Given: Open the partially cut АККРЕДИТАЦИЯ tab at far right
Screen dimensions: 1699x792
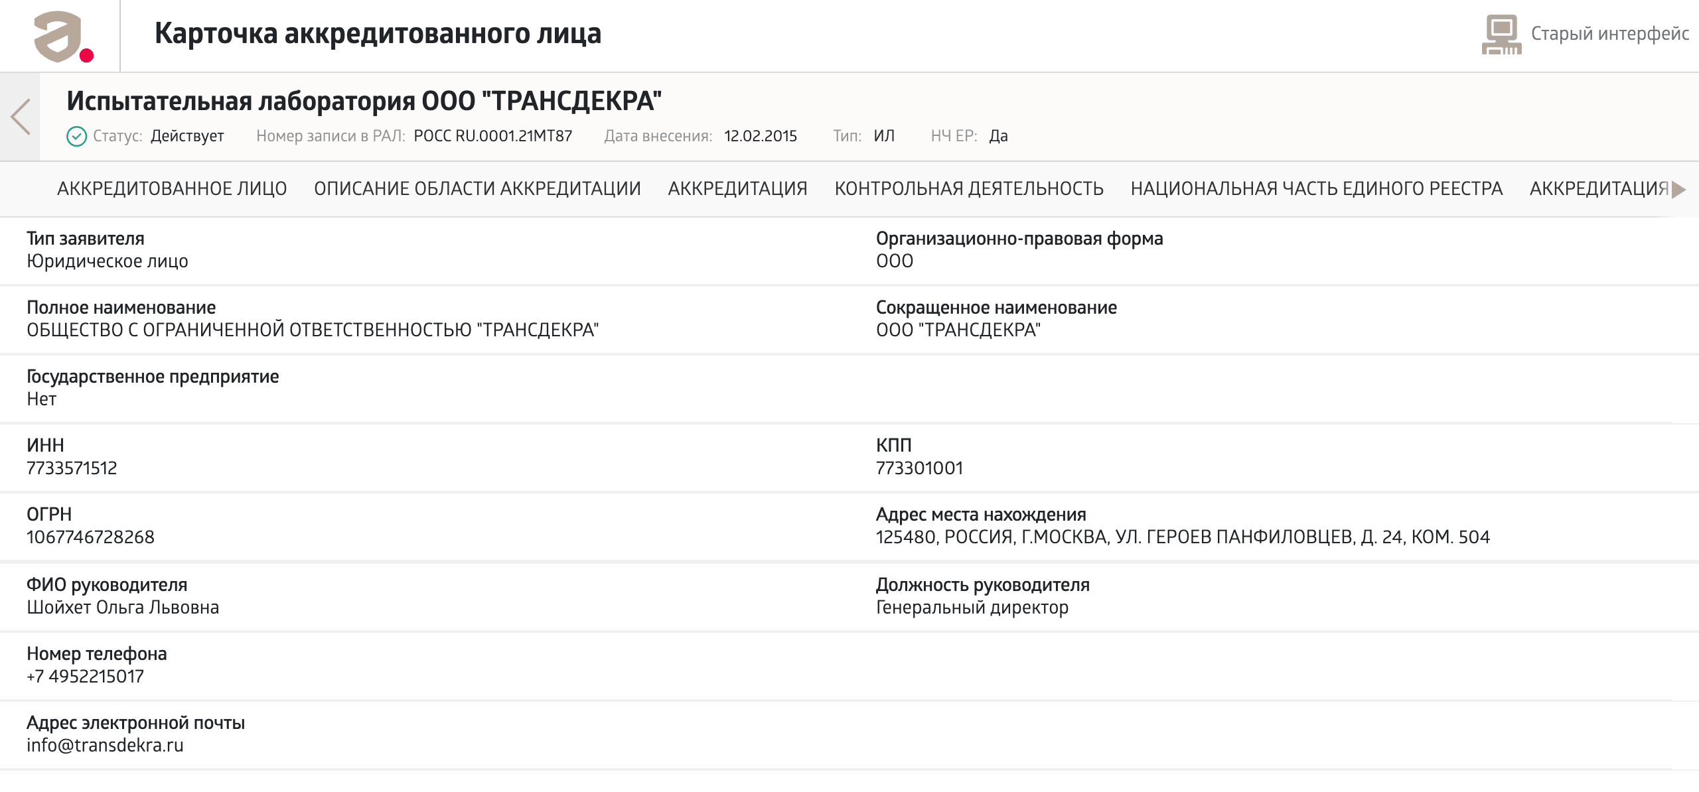Looking at the screenshot, I should tap(1599, 188).
